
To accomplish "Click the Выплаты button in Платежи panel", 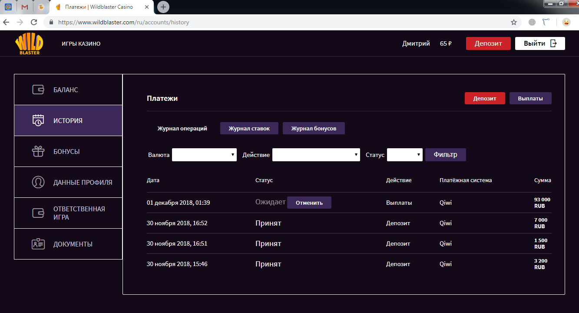I will (x=530, y=98).
